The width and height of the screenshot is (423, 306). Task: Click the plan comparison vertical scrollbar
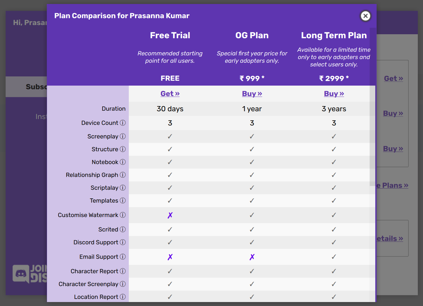(x=372, y=107)
